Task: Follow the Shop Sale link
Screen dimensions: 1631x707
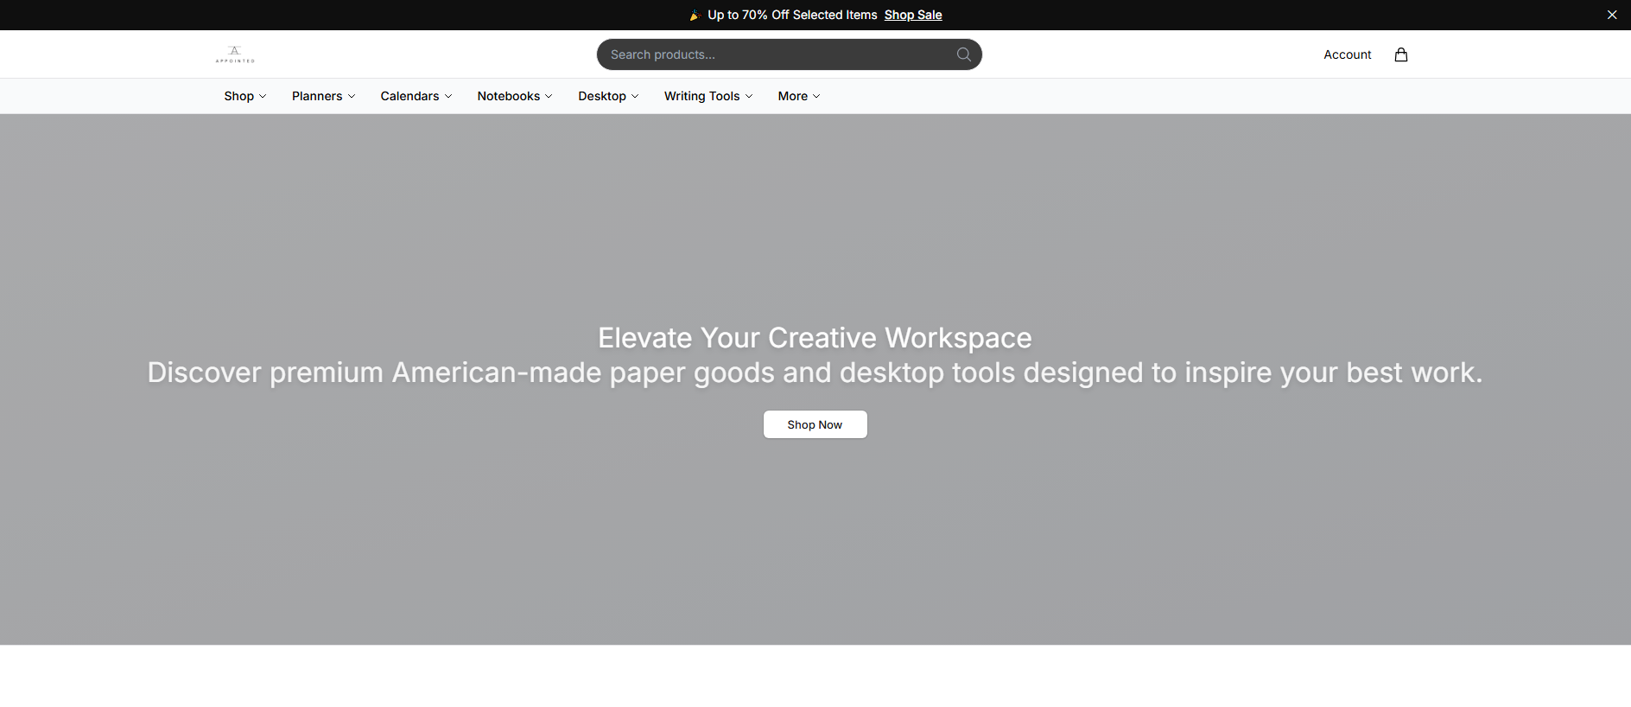Action: coord(913,15)
